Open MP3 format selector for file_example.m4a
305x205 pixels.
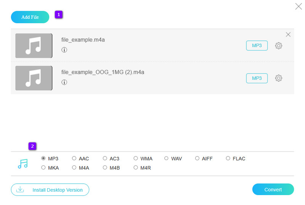coord(257,46)
